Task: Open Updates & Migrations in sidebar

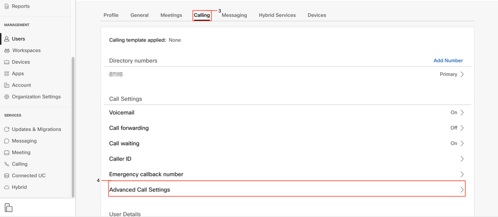Action: point(36,129)
